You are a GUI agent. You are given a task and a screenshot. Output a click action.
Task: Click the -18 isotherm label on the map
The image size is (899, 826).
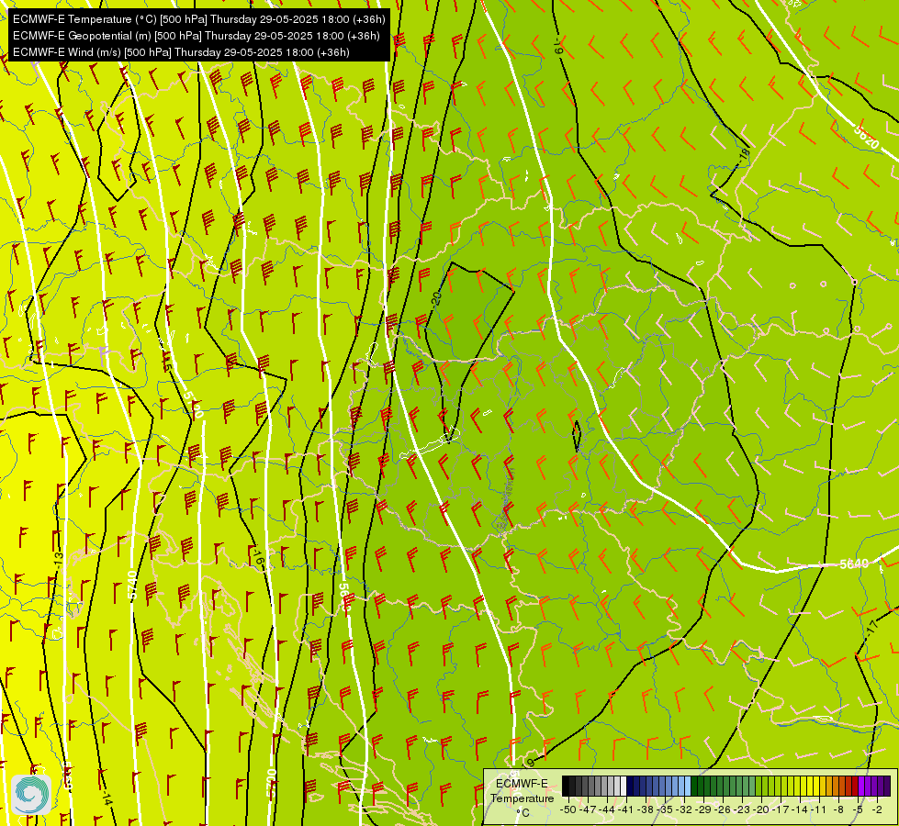pos(744,155)
